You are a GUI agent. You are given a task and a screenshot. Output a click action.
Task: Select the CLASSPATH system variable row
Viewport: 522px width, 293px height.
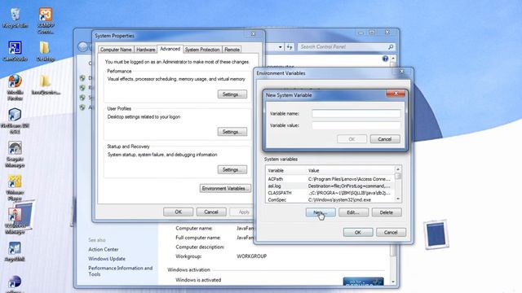coord(330,193)
